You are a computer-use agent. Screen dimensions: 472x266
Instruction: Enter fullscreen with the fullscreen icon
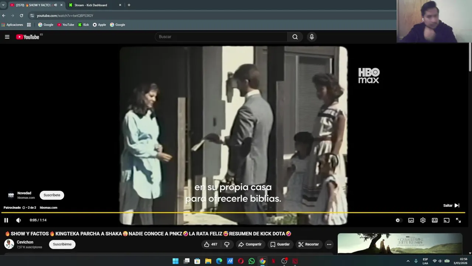(x=458, y=220)
